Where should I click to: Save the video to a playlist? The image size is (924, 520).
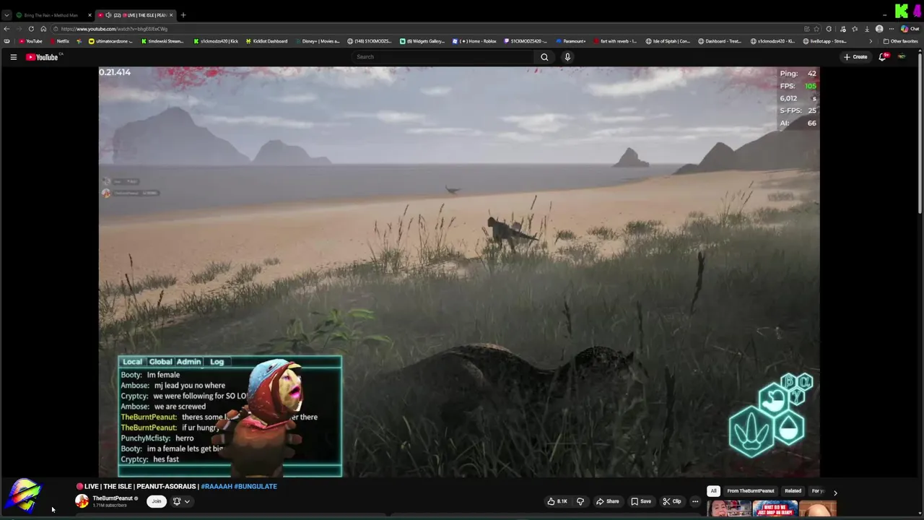click(641, 501)
